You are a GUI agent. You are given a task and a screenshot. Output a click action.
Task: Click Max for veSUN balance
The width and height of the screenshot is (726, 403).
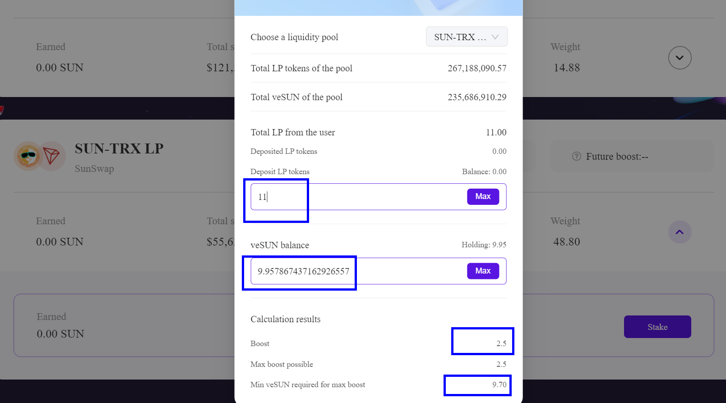(483, 271)
